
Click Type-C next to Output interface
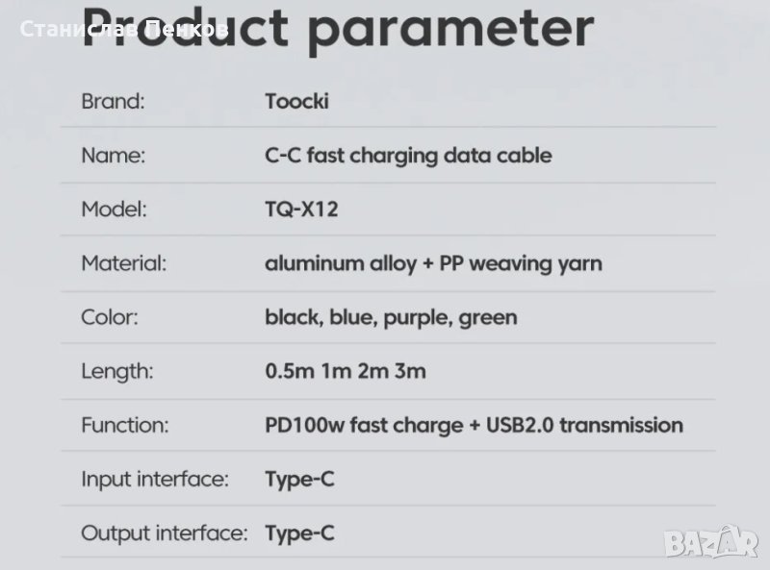click(299, 533)
